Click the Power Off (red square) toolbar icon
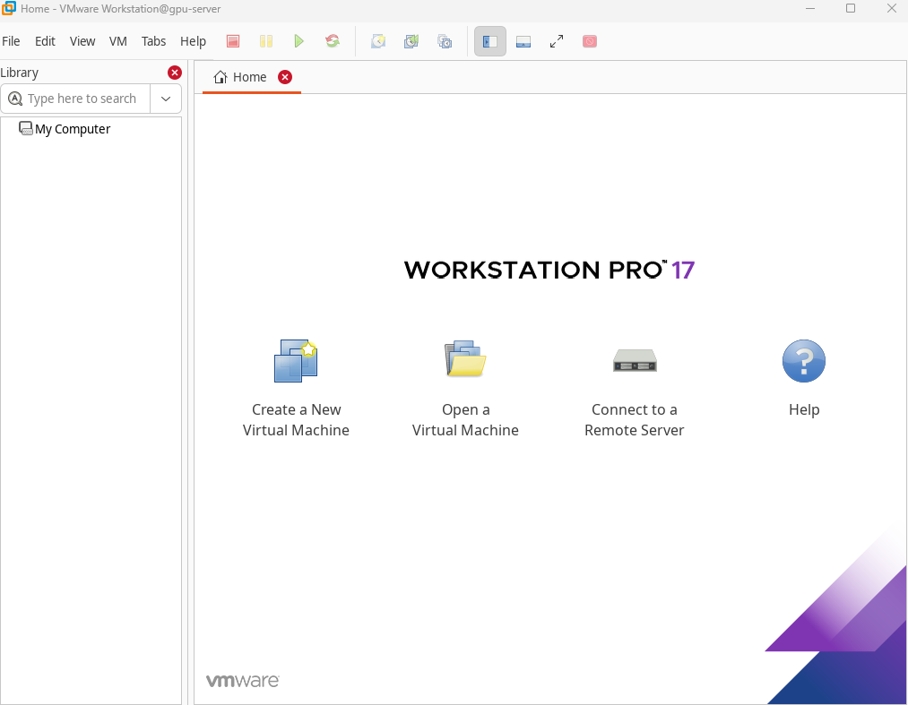908x705 pixels. [233, 41]
